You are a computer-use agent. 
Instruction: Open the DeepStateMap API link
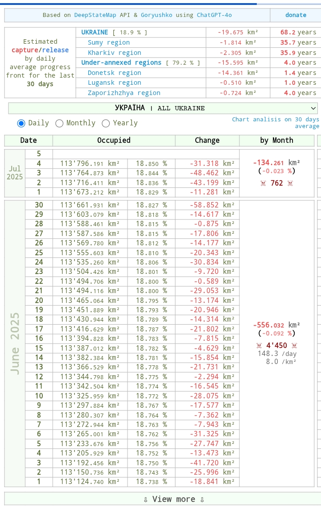[95, 15]
